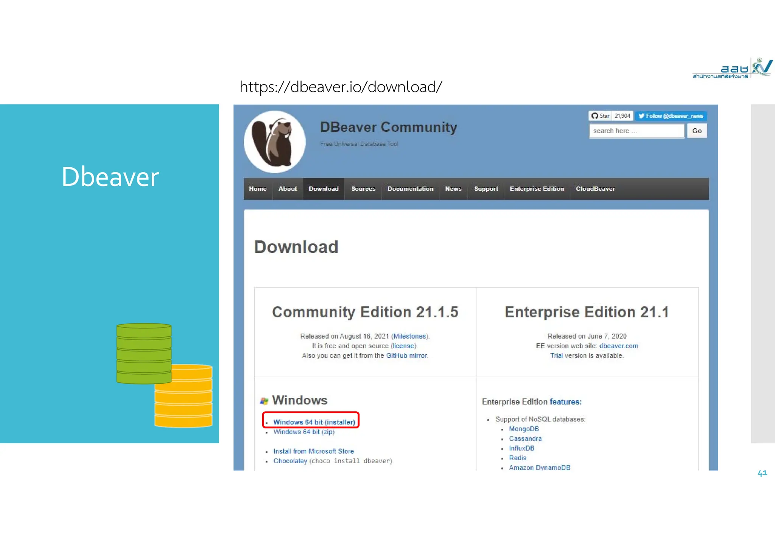Visit the dbeaver.com link
775x548 pixels.
click(618, 346)
